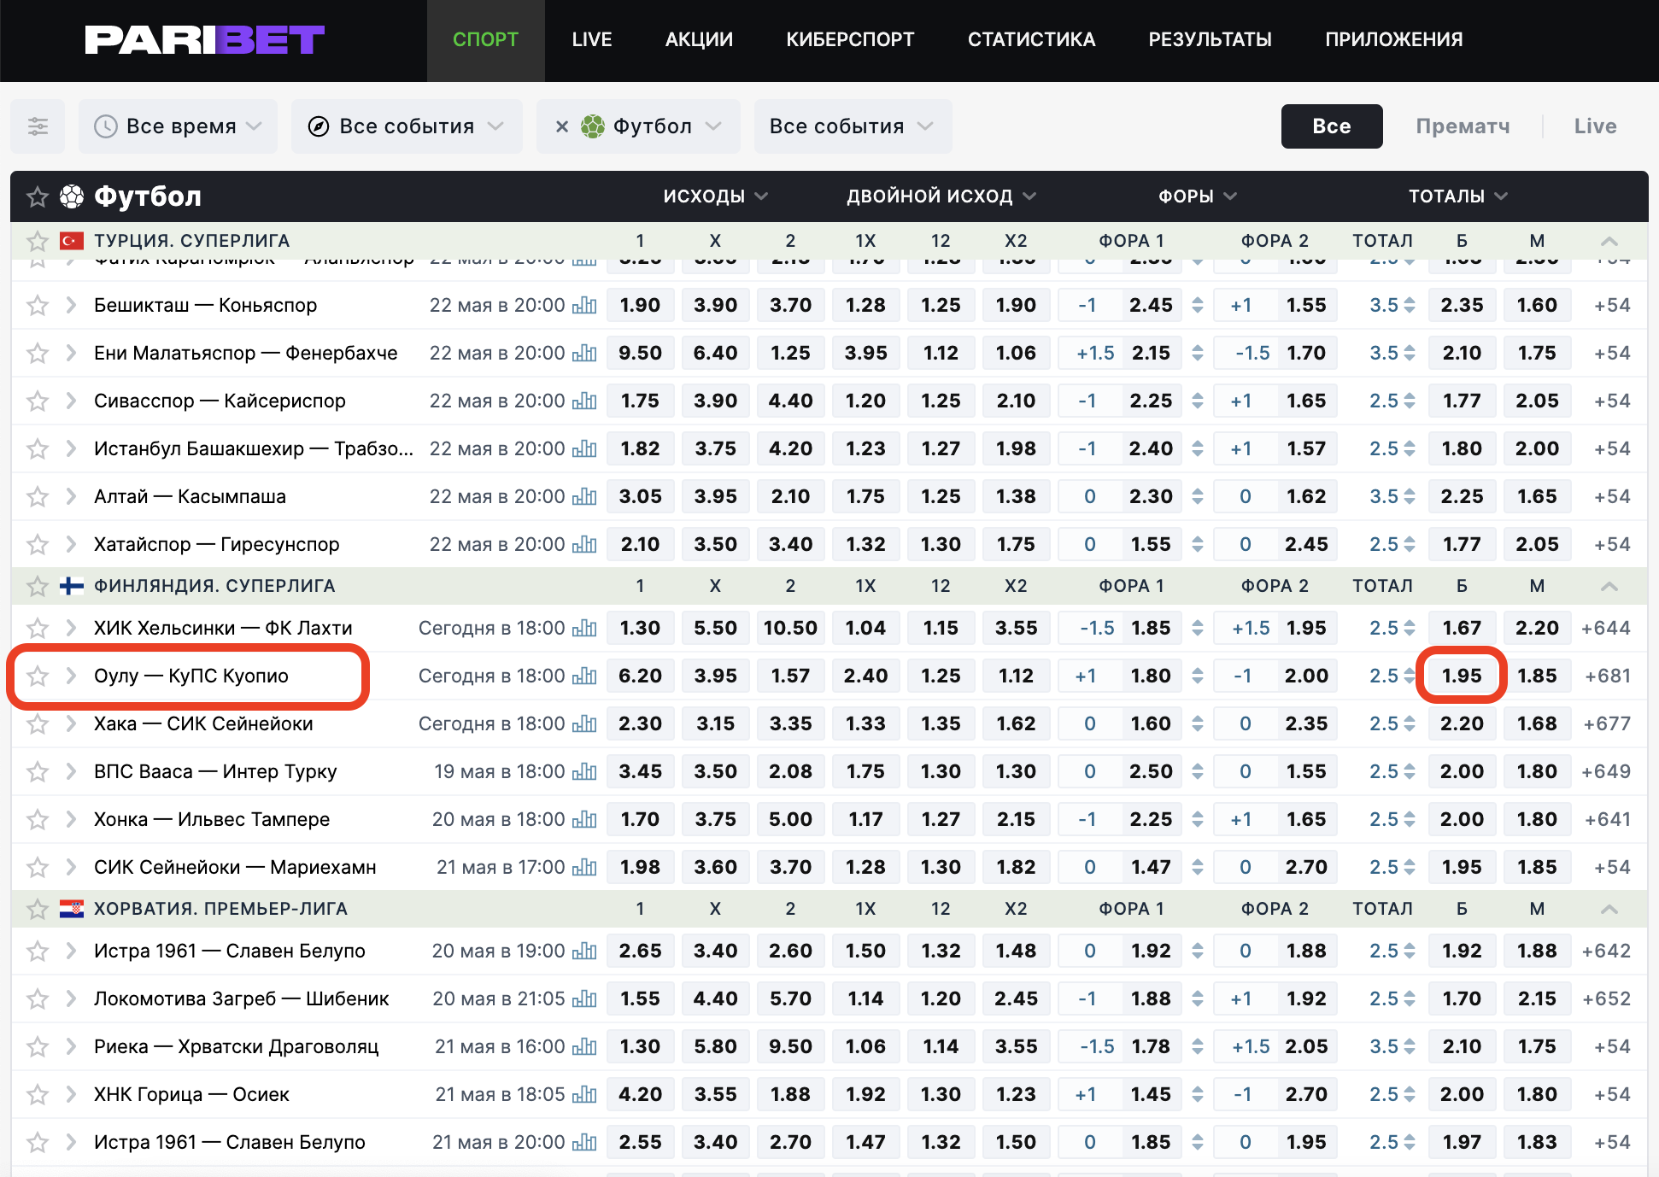Select the Все filter button
Image resolution: width=1659 pixels, height=1177 pixels.
1332,126
